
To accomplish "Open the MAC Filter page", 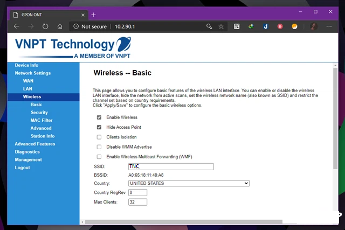I will tap(42, 120).
